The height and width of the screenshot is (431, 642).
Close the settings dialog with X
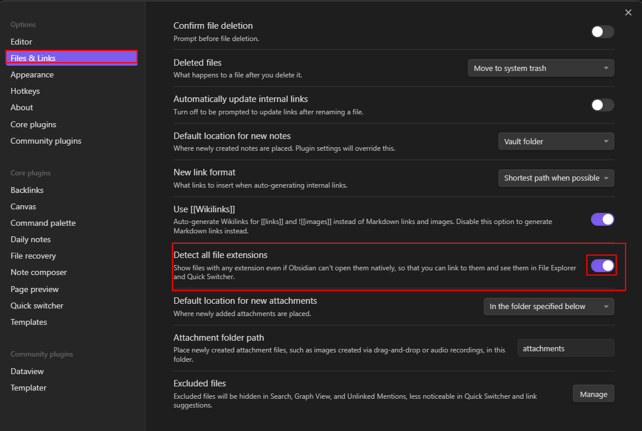pyautogui.click(x=628, y=13)
